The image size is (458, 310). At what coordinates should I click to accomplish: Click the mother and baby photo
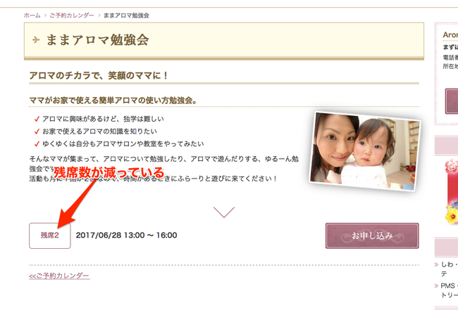point(365,151)
